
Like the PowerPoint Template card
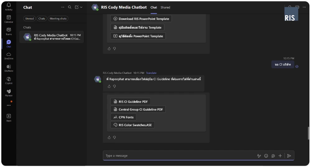[109, 48]
